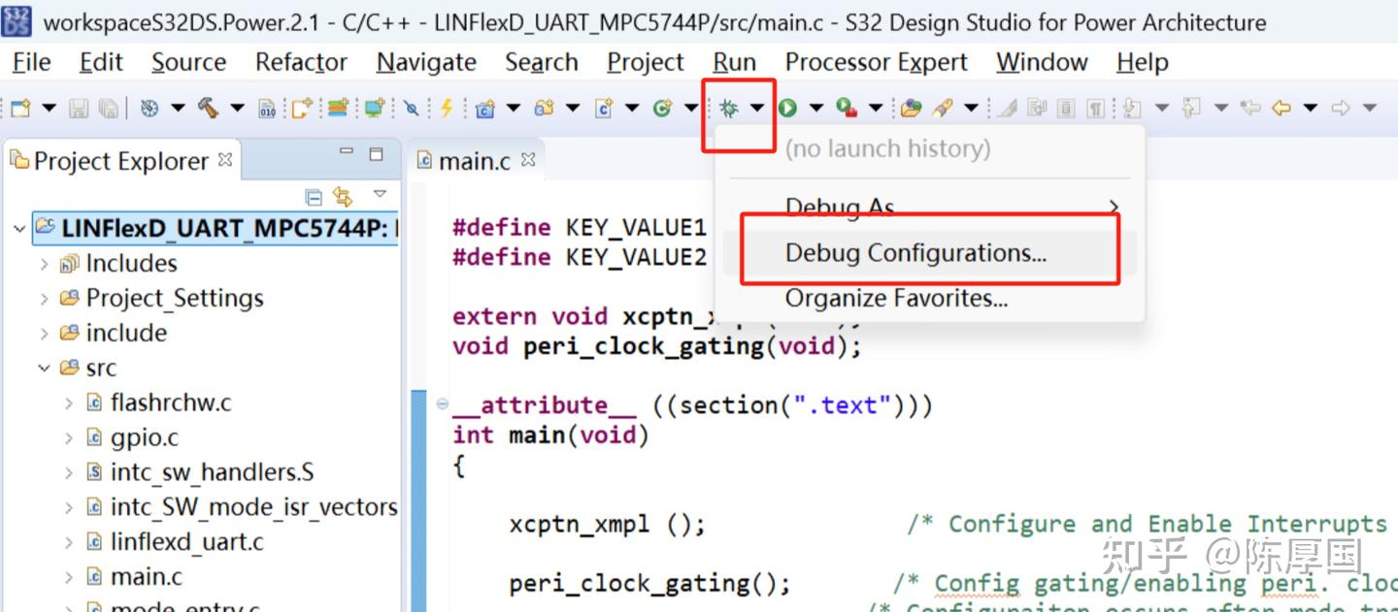
Task: Select intc_sw_handlers.S in the project tree
Action: [x=212, y=472]
